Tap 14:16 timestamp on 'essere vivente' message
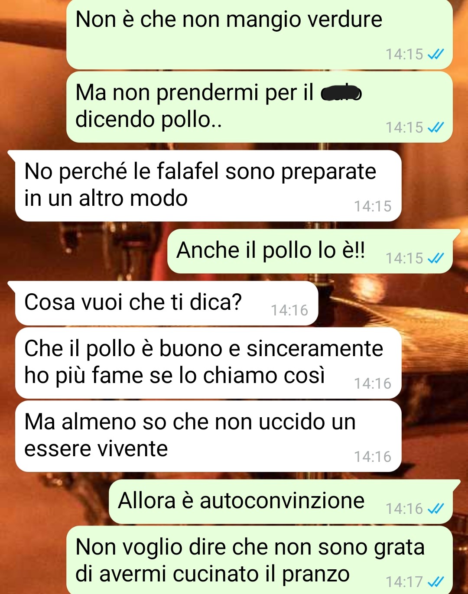The height and width of the screenshot is (594, 468). (x=373, y=457)
